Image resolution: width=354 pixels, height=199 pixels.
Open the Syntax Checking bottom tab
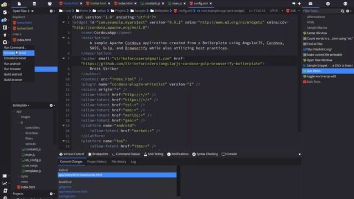pyautogui.click(x=205, y=154)
